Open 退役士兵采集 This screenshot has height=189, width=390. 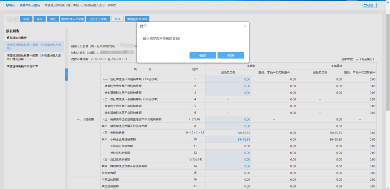[x=98, y=19]
